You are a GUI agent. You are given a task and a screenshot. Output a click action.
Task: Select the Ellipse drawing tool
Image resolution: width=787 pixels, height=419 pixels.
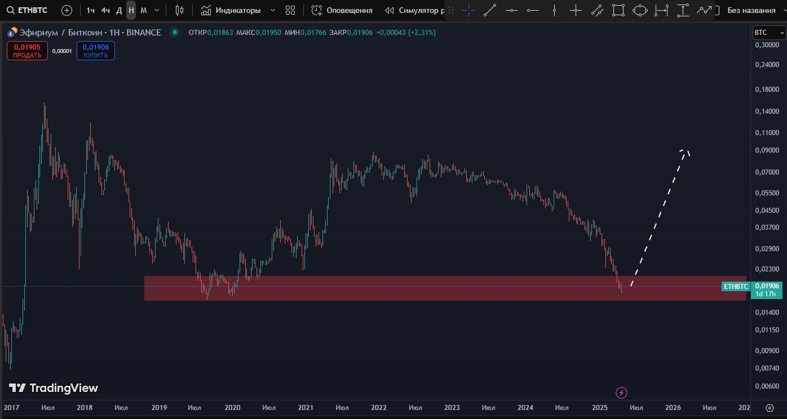tap(640, 10)
